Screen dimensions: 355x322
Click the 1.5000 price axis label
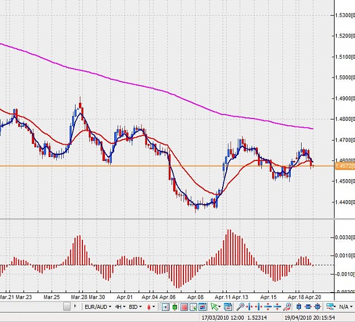point(345,78)
